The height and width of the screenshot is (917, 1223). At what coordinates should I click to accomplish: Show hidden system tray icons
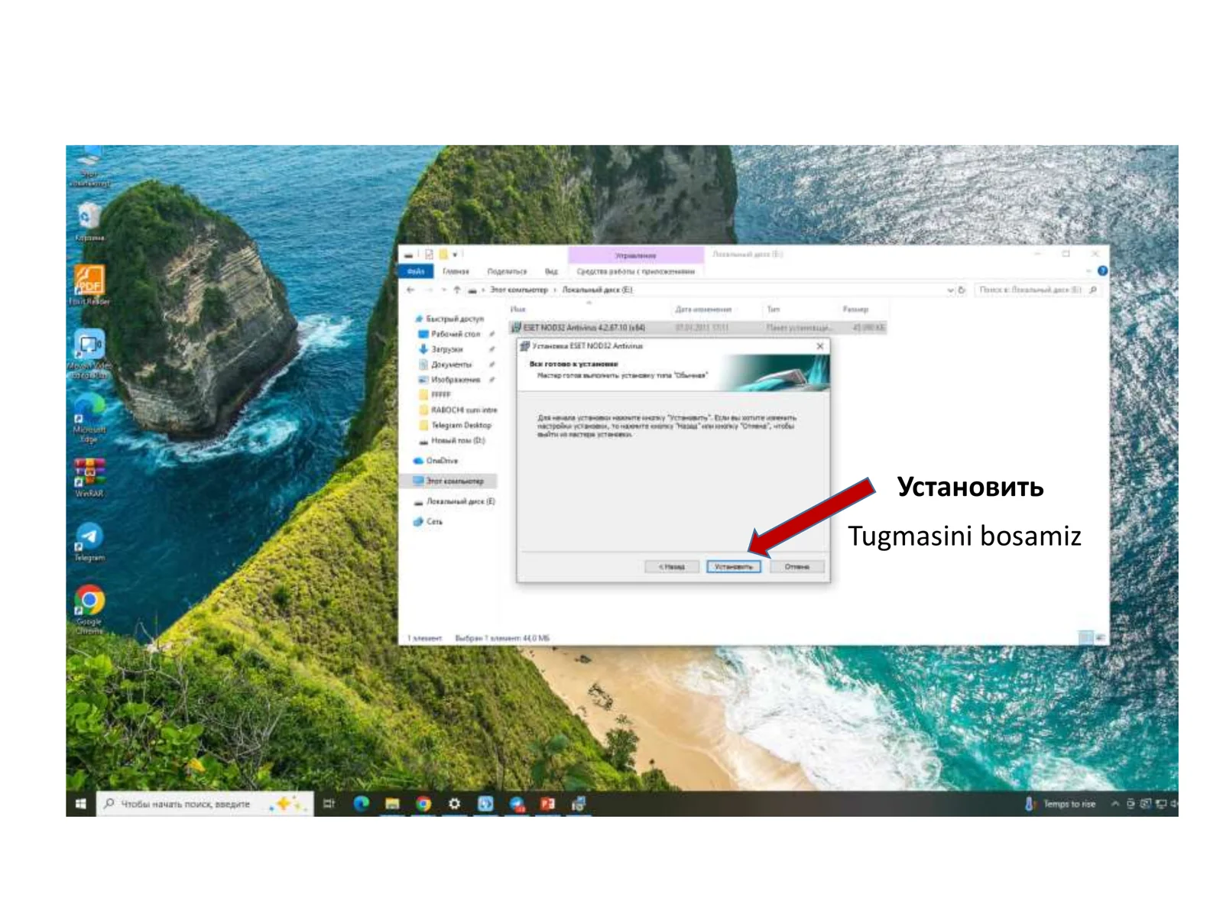pyautogui.click(x=1115, y=804)
